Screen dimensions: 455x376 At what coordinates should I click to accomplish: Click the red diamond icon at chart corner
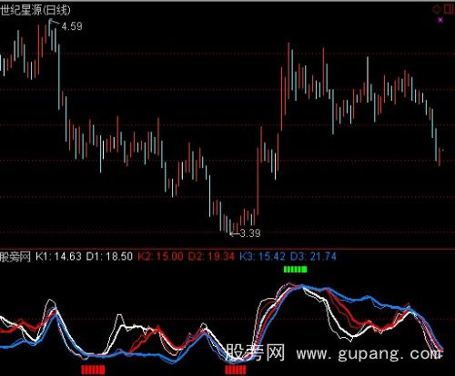[x=437, y=9]
